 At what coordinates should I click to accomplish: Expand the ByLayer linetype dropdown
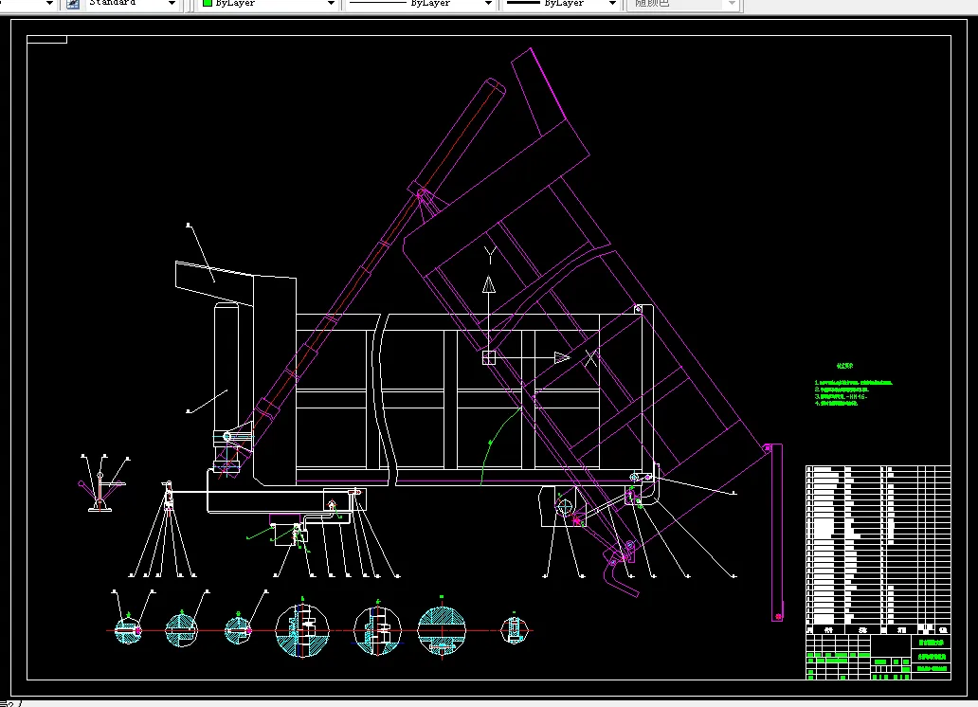pyautogui.click(x=488, y=4)
